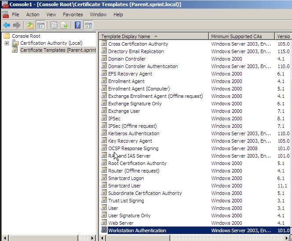The width and height of the screenshot is (292, 241).
Task: Click Windows Server 2008 in OCSP row
Action: point(234,148)
